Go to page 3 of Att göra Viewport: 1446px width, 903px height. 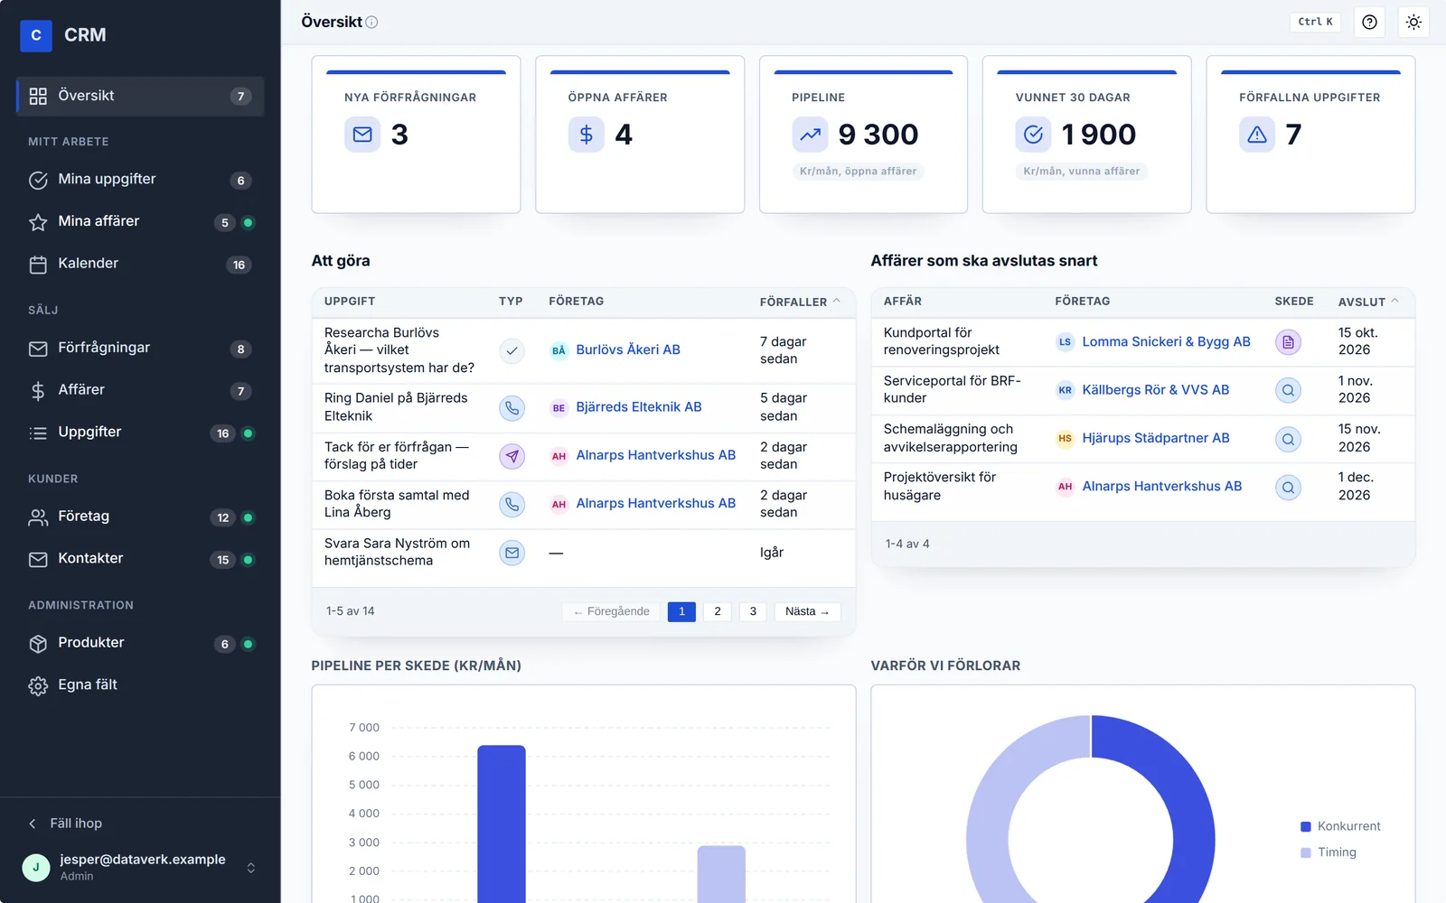[753, 612]
